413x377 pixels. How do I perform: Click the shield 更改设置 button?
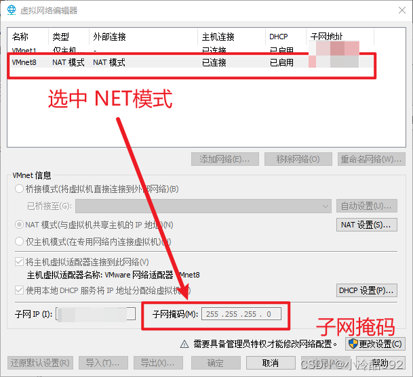click(x=375, y=344)
